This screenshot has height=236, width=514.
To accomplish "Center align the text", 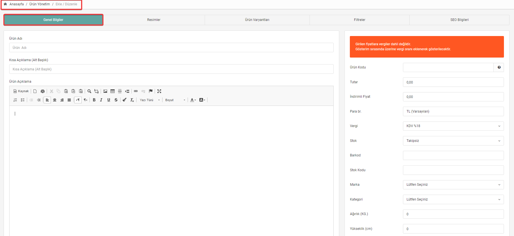I will pos(55,100).
